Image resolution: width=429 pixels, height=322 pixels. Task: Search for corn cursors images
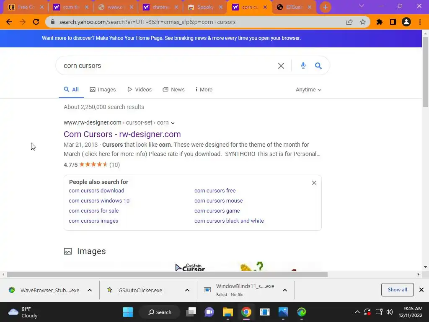coord(93,221)
